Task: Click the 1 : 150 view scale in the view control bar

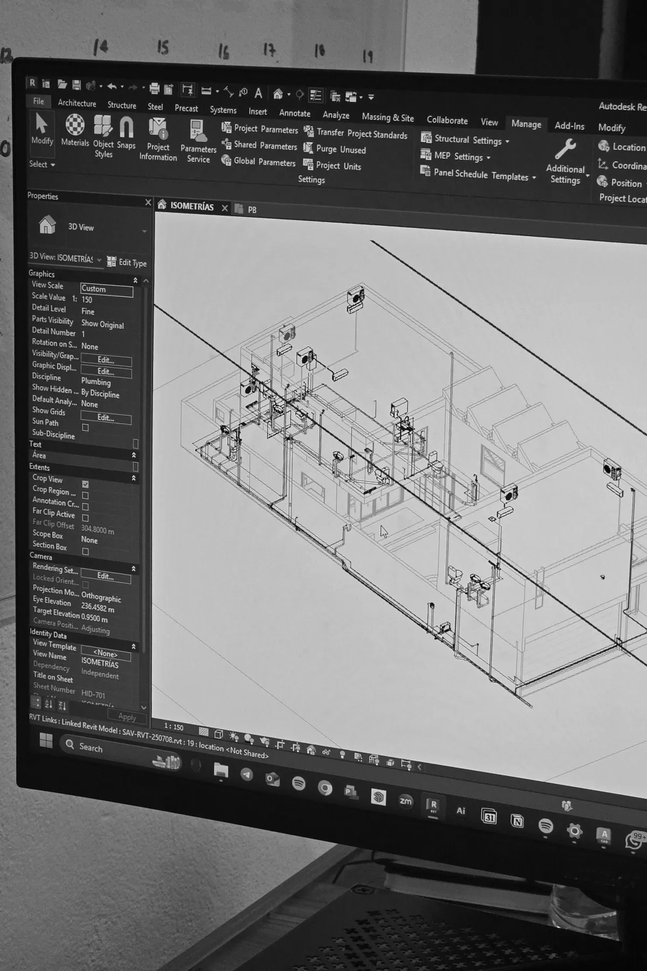Action: [x=174, y=727]
